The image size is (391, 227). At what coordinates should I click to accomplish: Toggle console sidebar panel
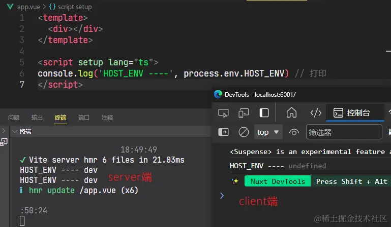223,132
